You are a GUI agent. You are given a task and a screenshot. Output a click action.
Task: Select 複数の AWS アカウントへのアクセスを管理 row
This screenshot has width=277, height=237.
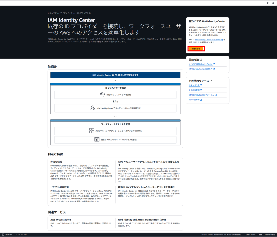point(115,140)
